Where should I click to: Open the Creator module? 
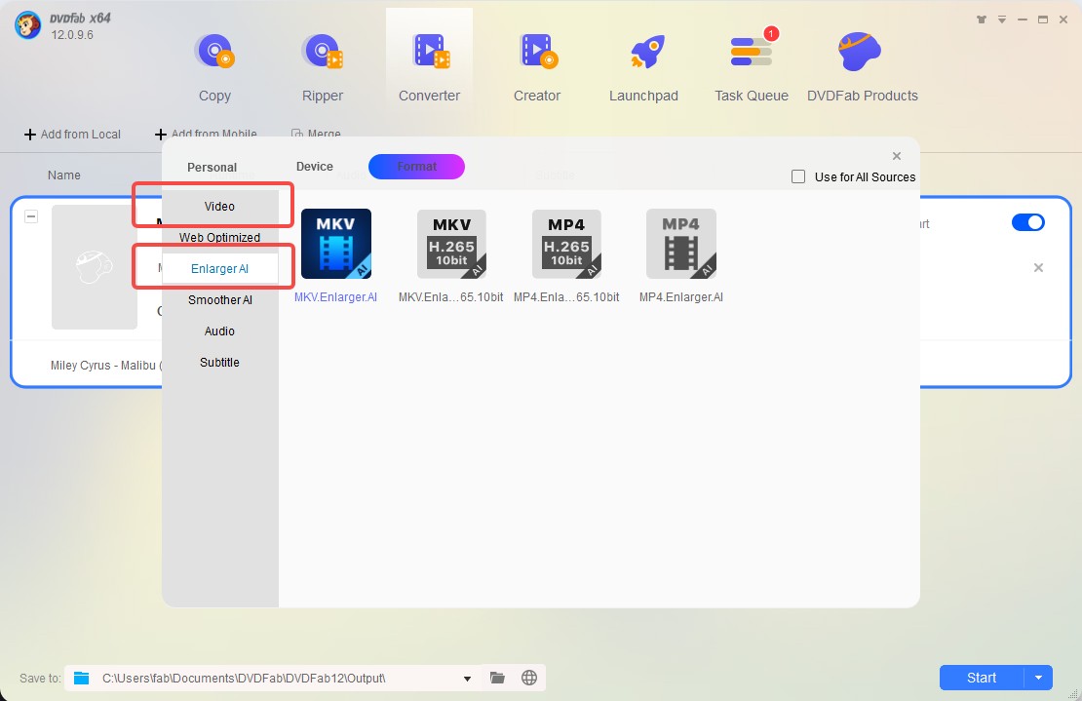[537, 66]
